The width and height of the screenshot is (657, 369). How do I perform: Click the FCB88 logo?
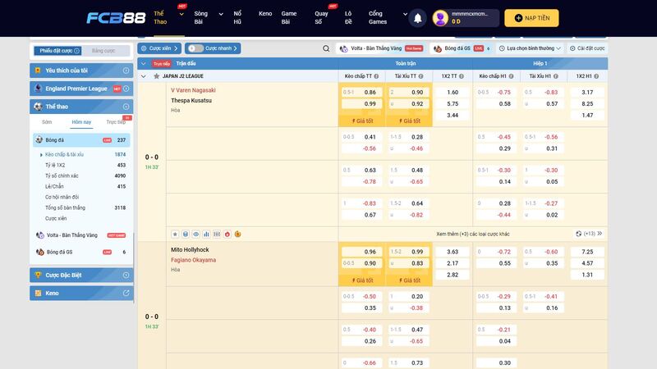pyautogui.click(x=116, y=18)
